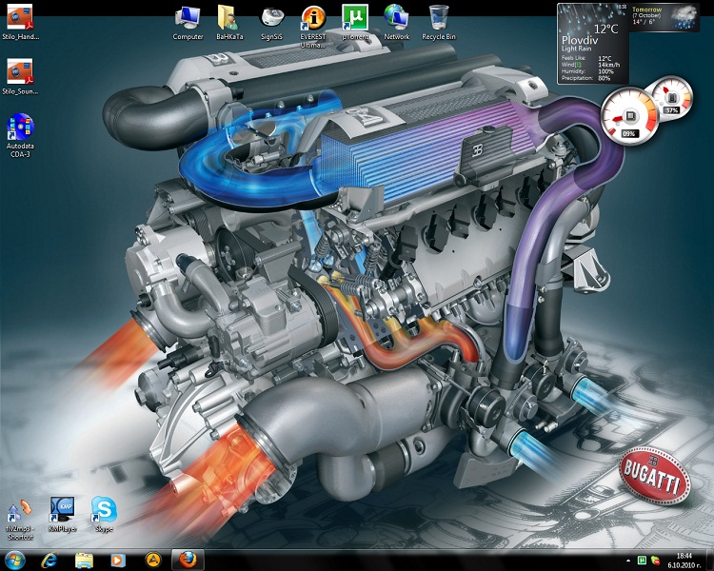Open the Network desktop icon
The width and height of the screenshot is (714, 571).
[396, 18]
